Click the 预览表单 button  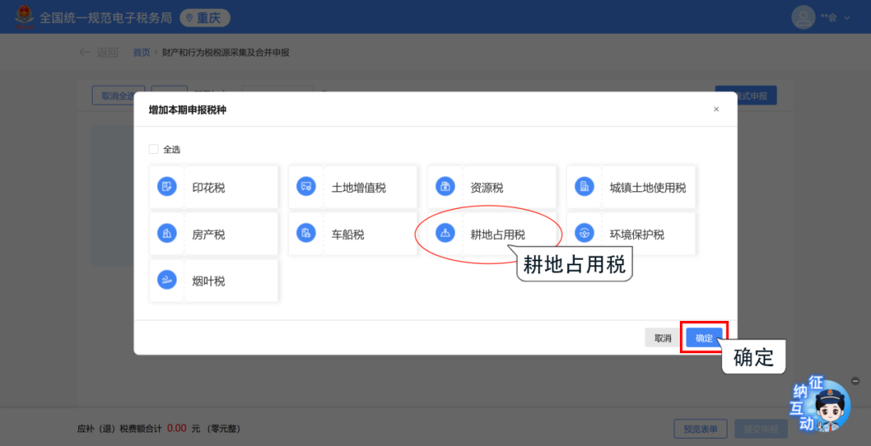tap(701, 429)
